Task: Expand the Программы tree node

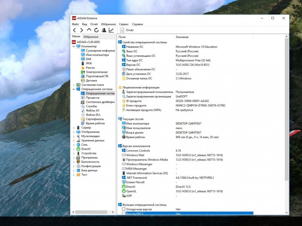Action: 74,158
